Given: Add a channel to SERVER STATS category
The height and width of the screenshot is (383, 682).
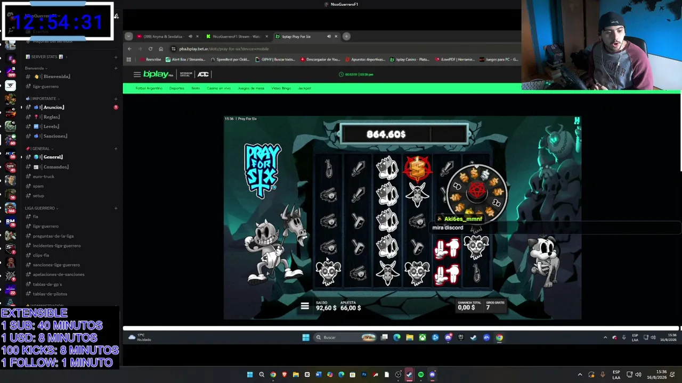Looking at the screenshot, I should (x=116, y=57).
